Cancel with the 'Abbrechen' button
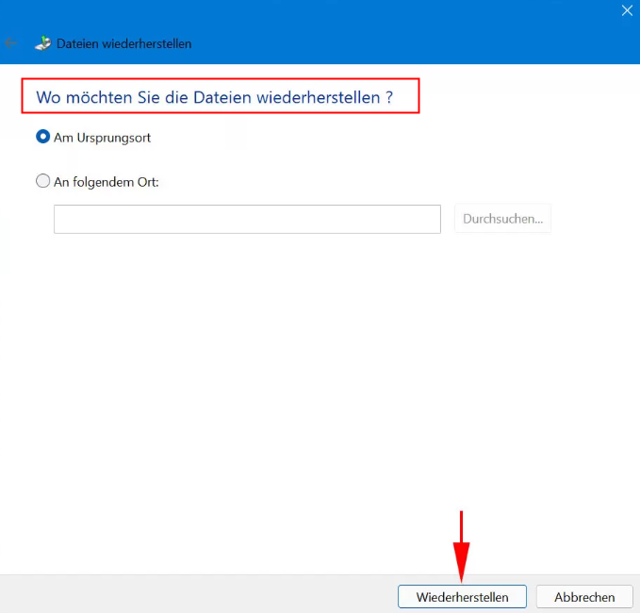This screenshot has height=613, width=640. click(x=584, y=596)
